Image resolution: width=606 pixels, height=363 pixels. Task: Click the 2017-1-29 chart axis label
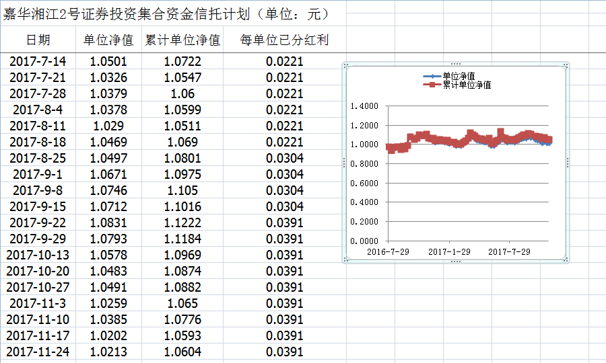point(450,251)
